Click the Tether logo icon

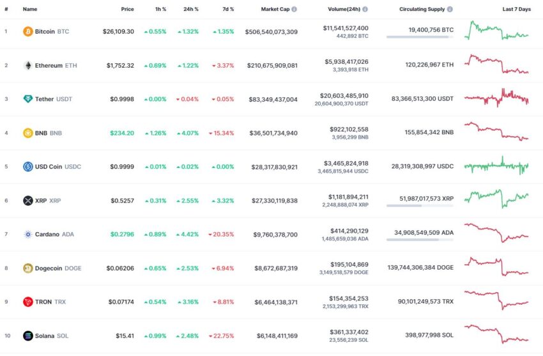tap(27, 99)
